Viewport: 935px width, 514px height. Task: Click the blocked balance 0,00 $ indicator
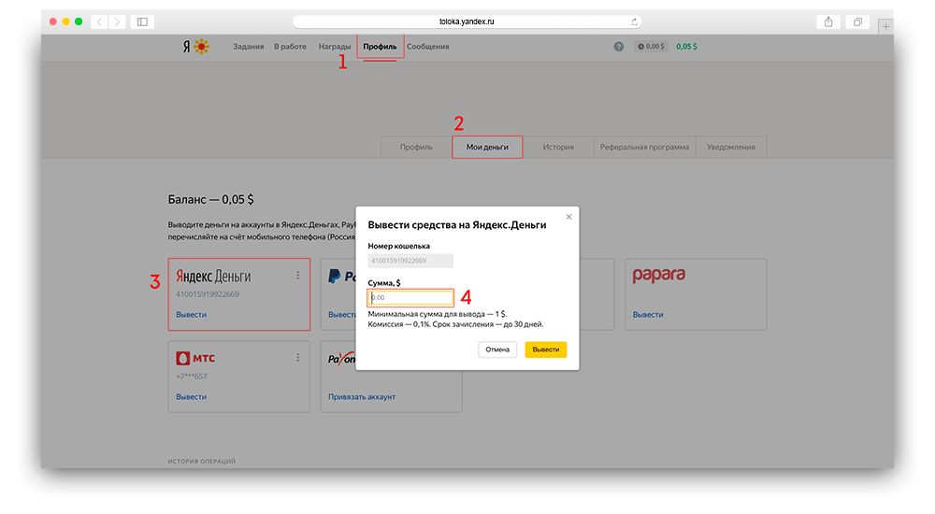[x=651, y=47]
